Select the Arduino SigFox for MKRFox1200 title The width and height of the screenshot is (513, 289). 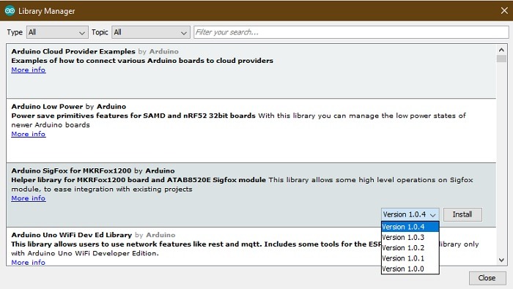(x=71, y=170)
